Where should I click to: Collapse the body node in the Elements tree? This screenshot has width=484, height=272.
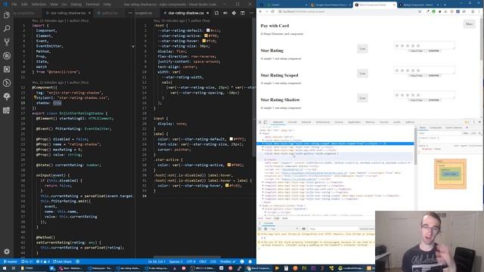[260, 206]
